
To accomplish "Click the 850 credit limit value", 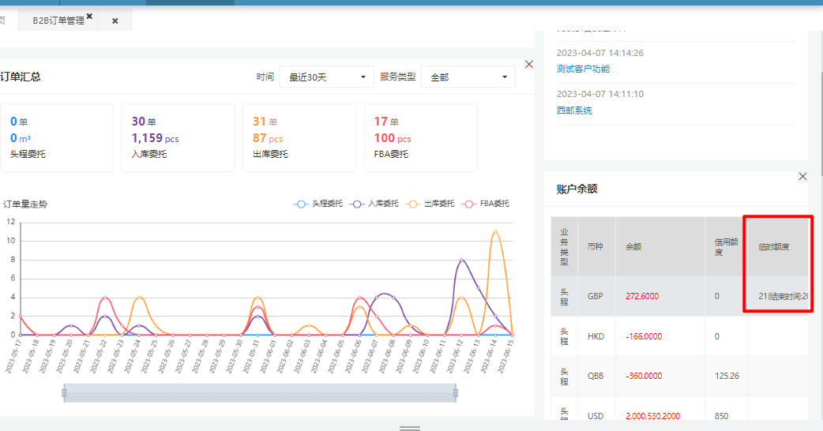I will (721, 416).
